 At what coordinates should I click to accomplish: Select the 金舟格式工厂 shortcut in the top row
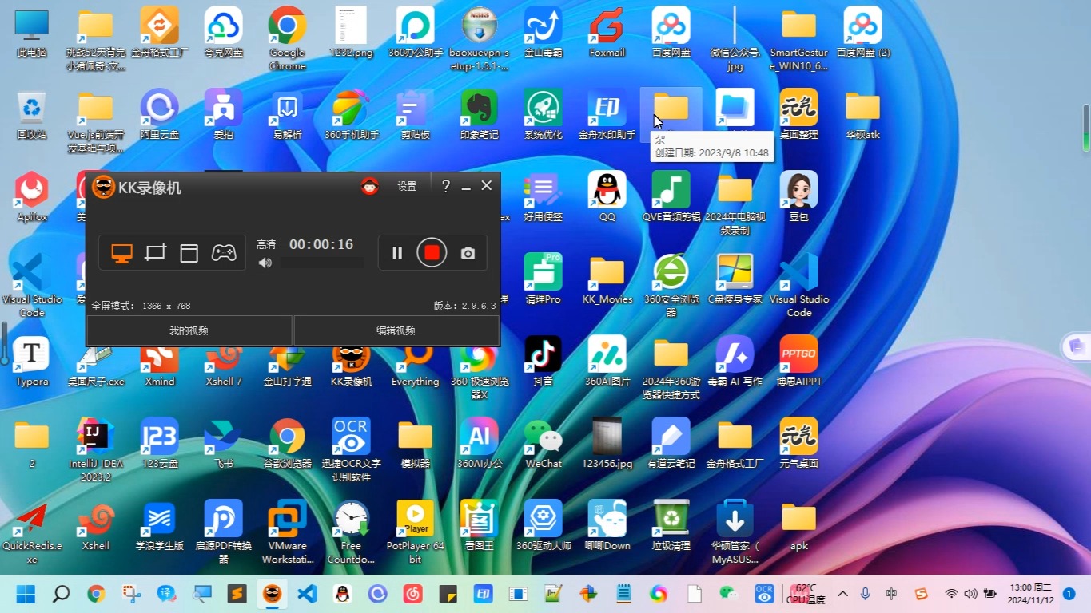pyautogui.click(x=160, y=34)
